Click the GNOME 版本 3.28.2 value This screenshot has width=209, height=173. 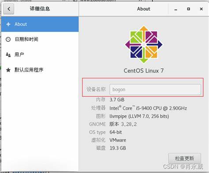coord(123,124)
